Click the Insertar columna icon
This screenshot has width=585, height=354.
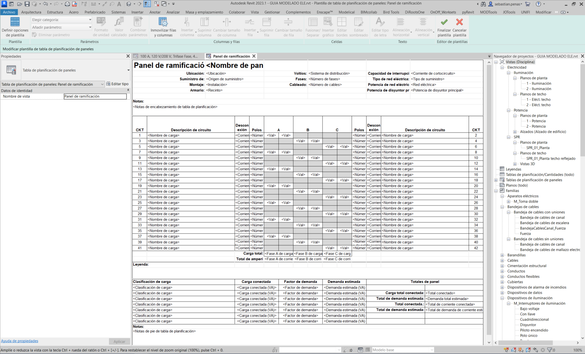point(187,22)
